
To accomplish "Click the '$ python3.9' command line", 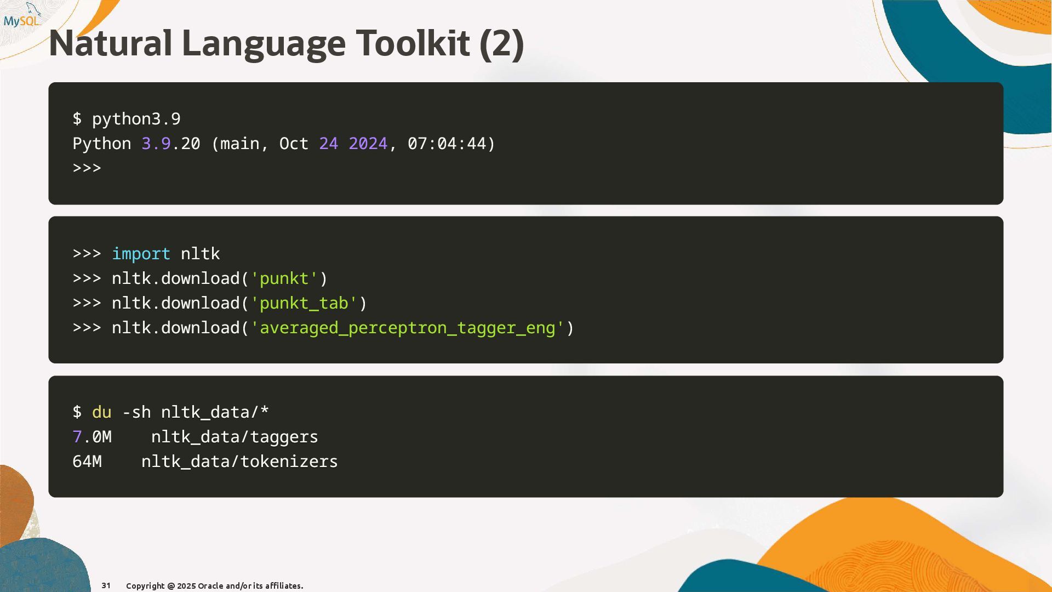I will click(x=127, y=119).
